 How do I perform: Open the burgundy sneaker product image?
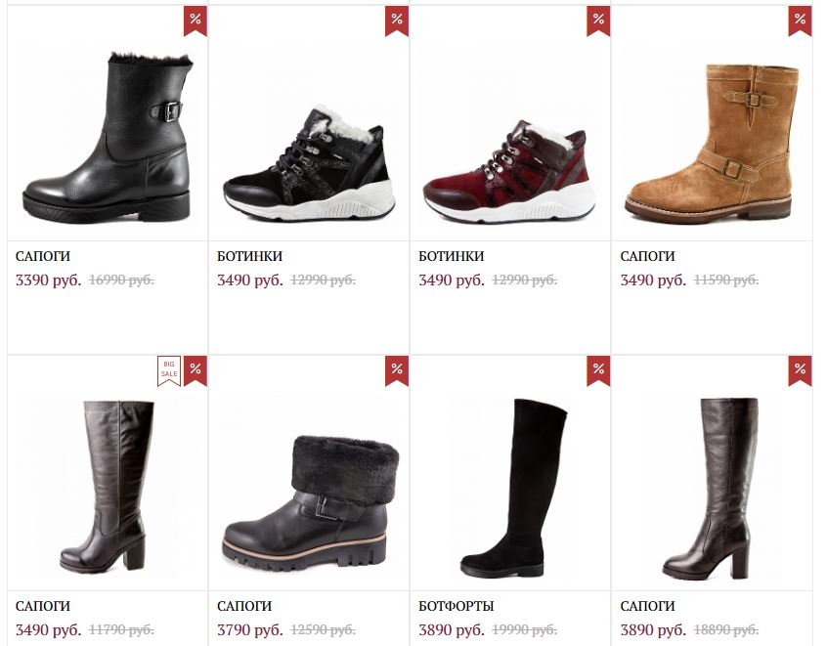point(510,170)
